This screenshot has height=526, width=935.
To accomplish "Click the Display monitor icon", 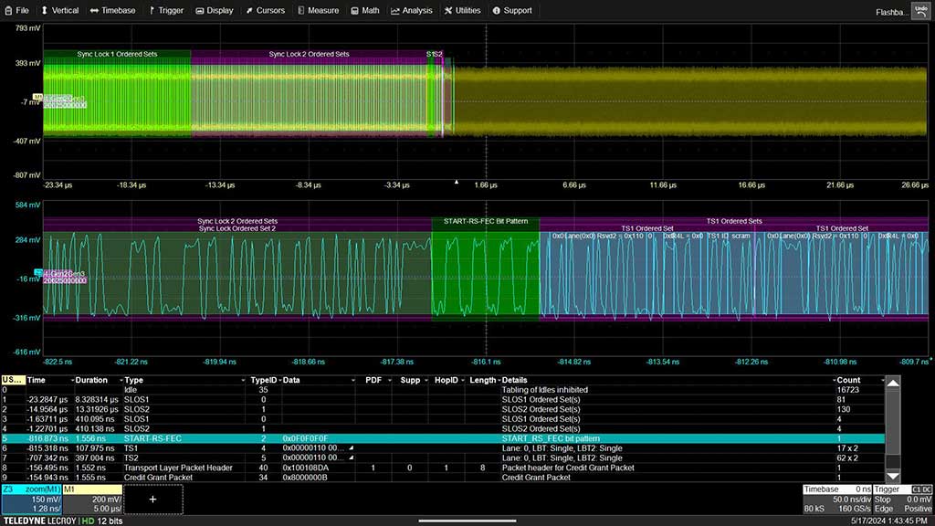I will [x=199, y=11].
